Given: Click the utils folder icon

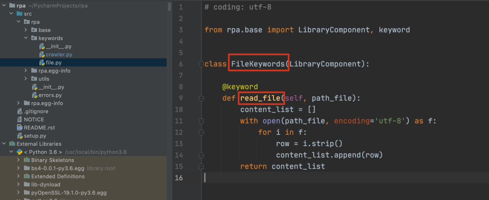Looking at the screenshot, I should pos(34,79).
